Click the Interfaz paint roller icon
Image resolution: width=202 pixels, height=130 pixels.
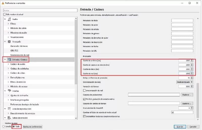coord(9,91)
